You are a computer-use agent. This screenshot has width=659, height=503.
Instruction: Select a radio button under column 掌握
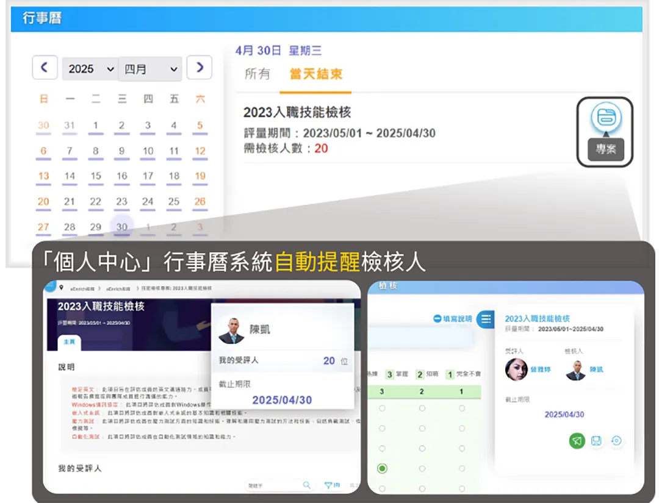click(x=381, y=408)
